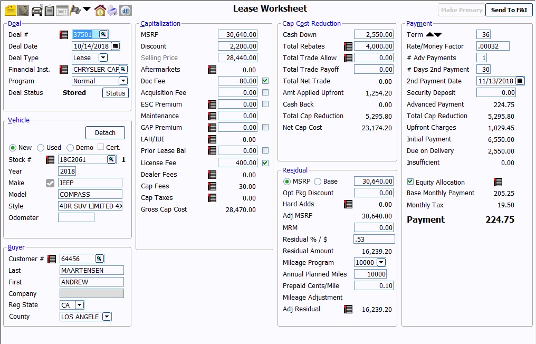Screen dimensions: 536x344
Task: Open Cap Taxes detail list icon
Action: pos(212,198)
